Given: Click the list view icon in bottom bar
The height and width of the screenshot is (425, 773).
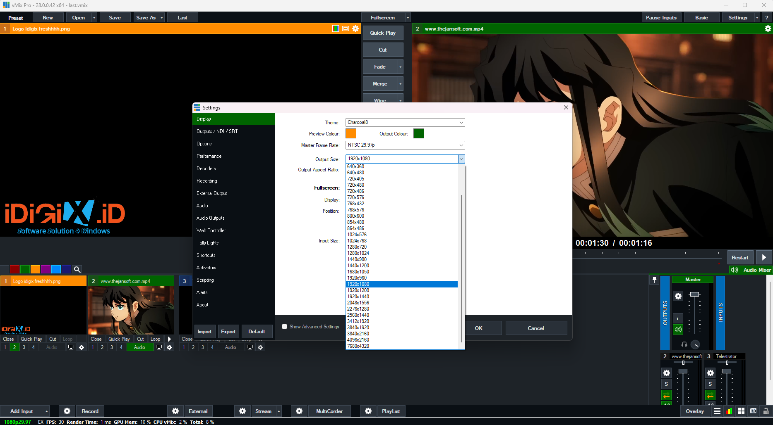Looking at the screenshot, I should tap(717, 411).
